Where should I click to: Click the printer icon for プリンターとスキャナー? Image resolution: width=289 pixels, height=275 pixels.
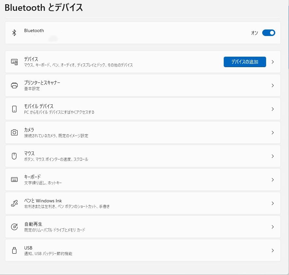[x=14, y=85]
